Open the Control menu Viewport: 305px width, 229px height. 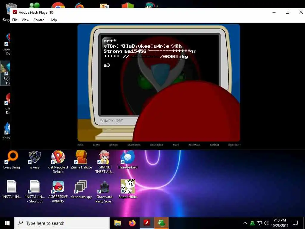coord(39,20)
